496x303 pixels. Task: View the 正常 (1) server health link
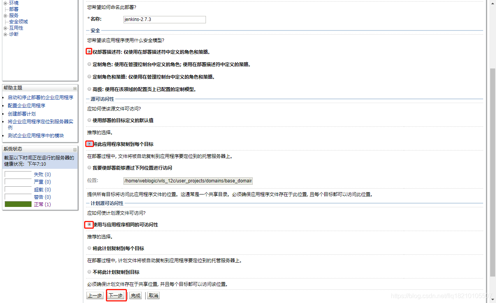42,204
